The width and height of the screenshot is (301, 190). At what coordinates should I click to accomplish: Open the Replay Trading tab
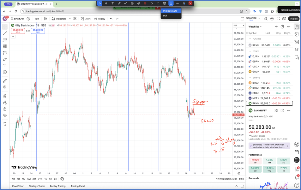tap(57, 186)
